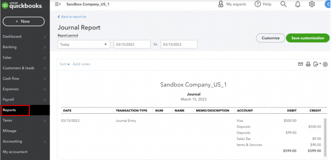331x160 pixels.
Task: Open the Help menu
Action: click(x=263, y=4)
